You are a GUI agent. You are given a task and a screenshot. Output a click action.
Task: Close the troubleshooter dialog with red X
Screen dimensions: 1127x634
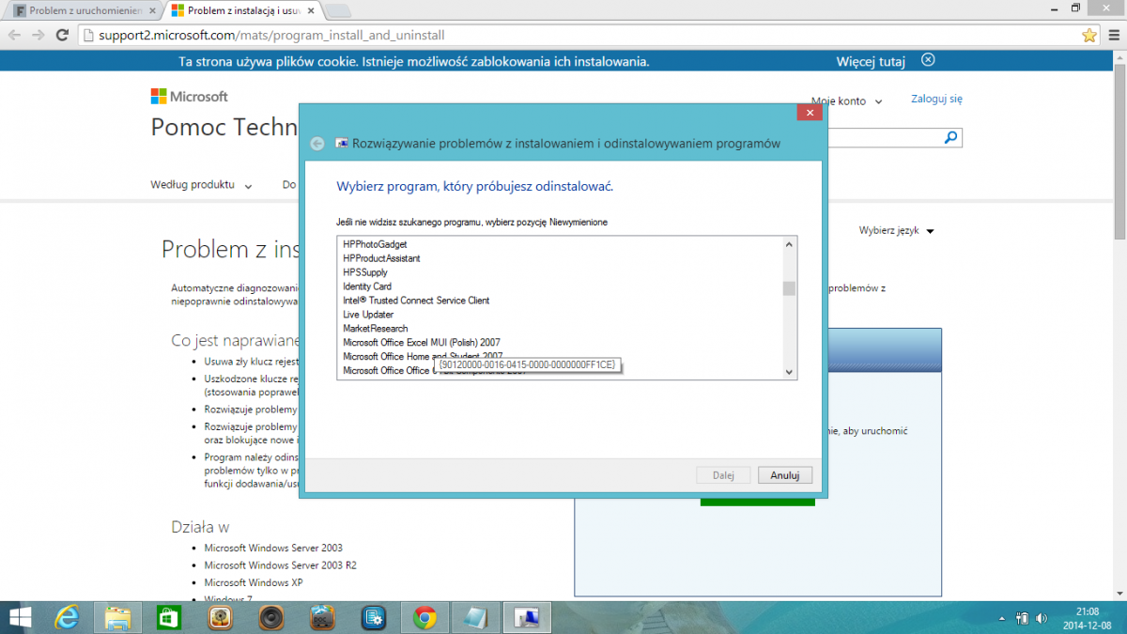click(810, 113)
